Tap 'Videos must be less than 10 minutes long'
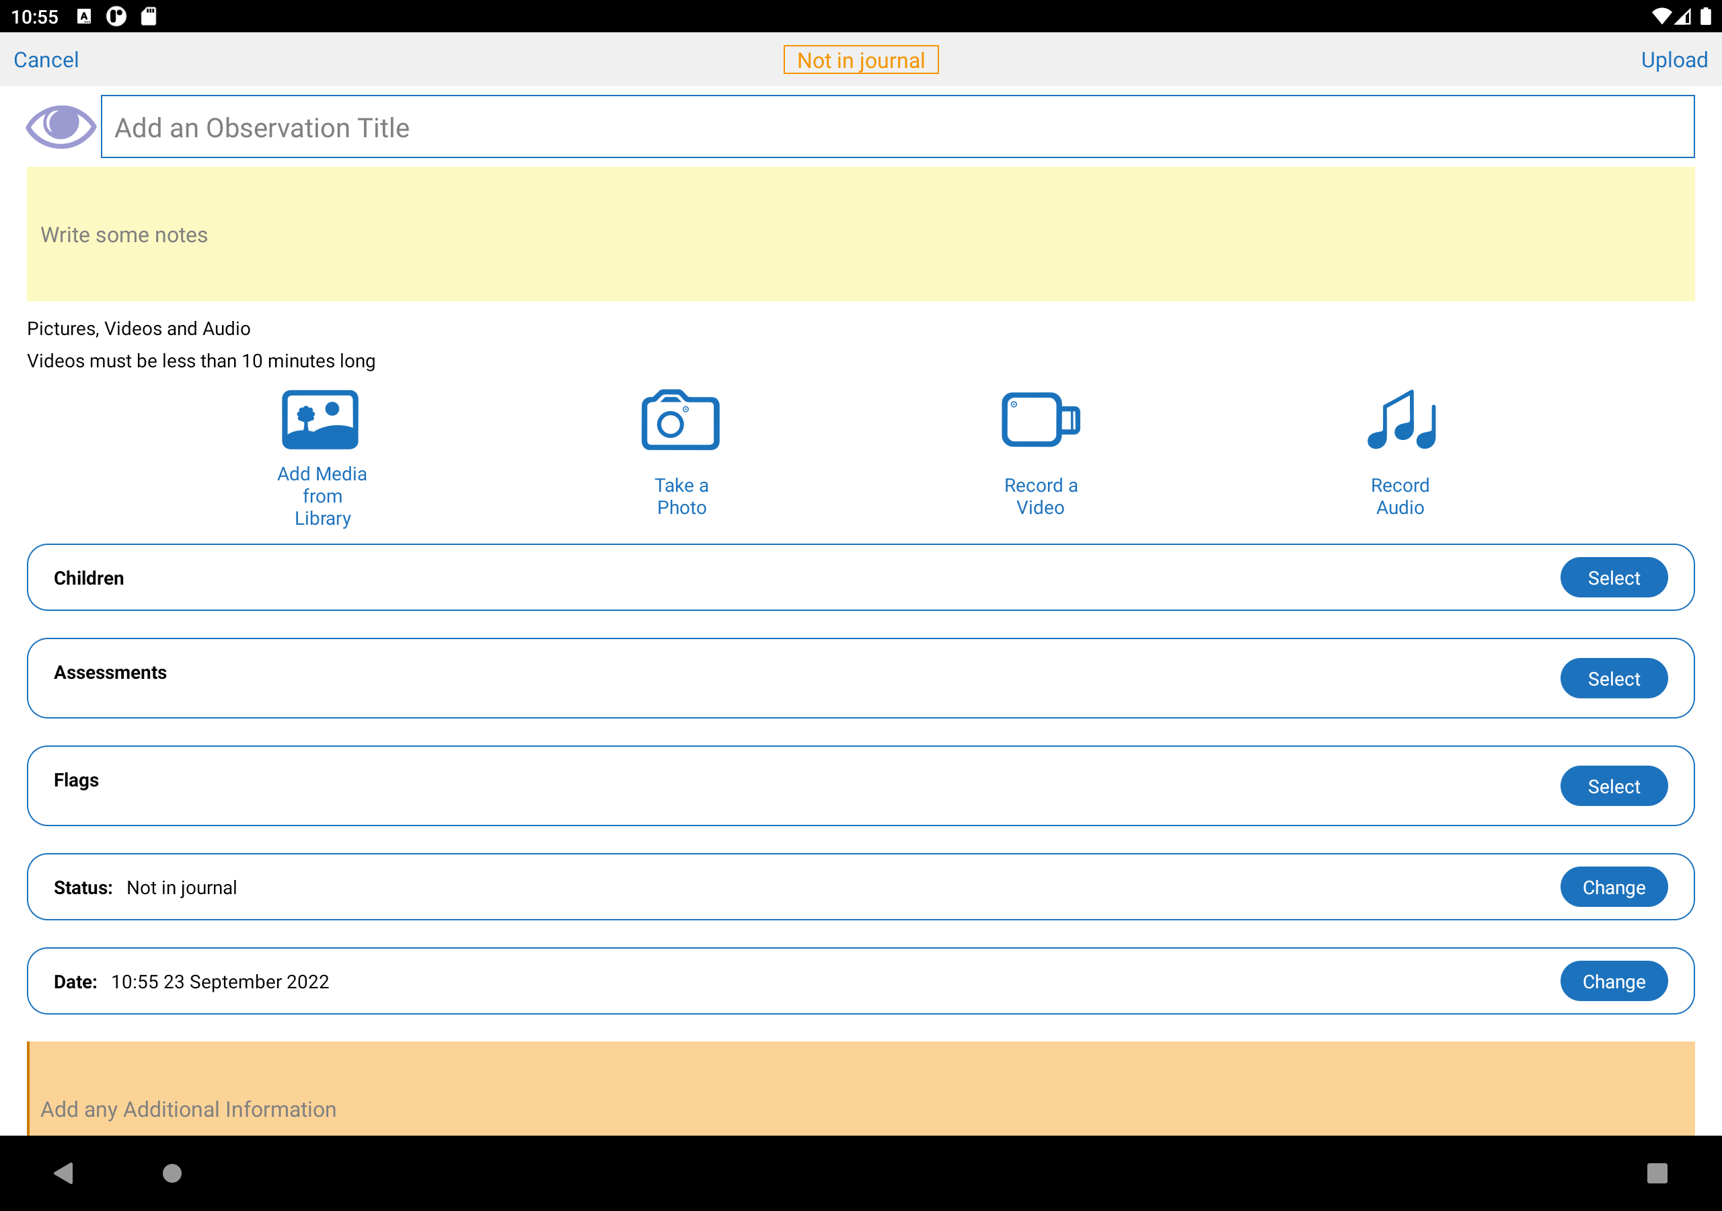This screenshot has width=1722, height=1211. click(x=201, y=361)
